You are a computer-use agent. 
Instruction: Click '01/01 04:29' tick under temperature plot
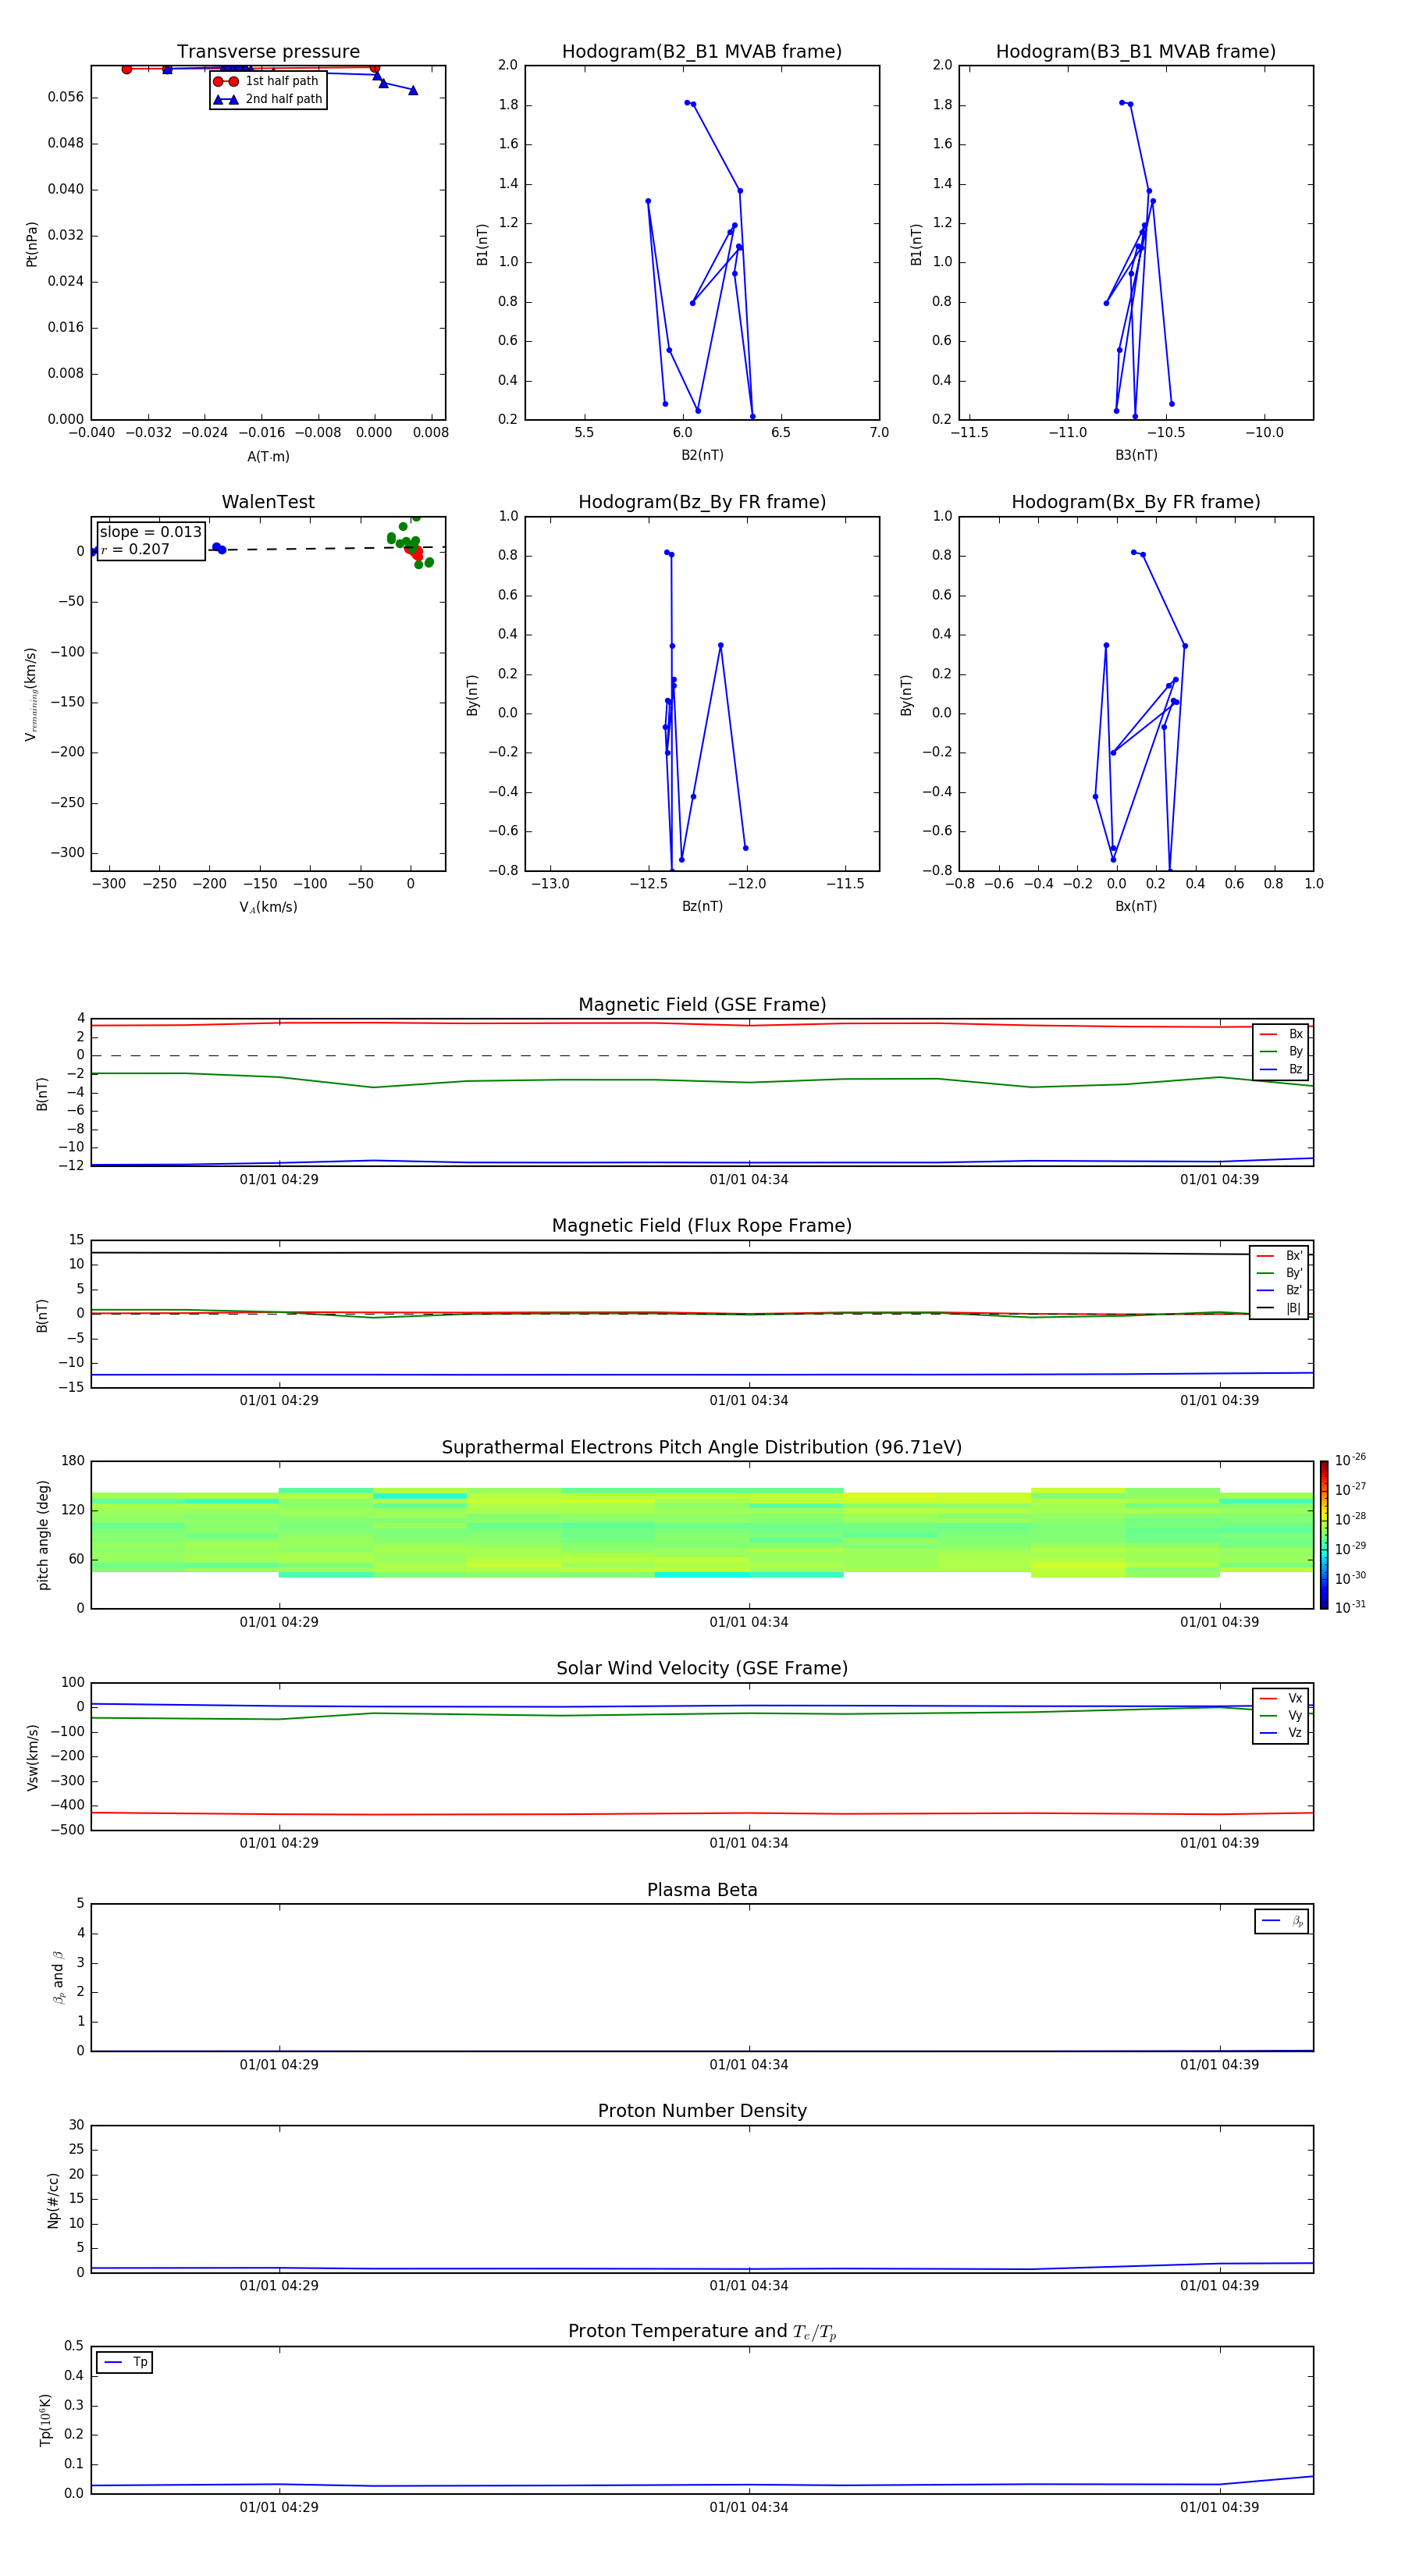pyautogui.click(x=279, y=2507)
